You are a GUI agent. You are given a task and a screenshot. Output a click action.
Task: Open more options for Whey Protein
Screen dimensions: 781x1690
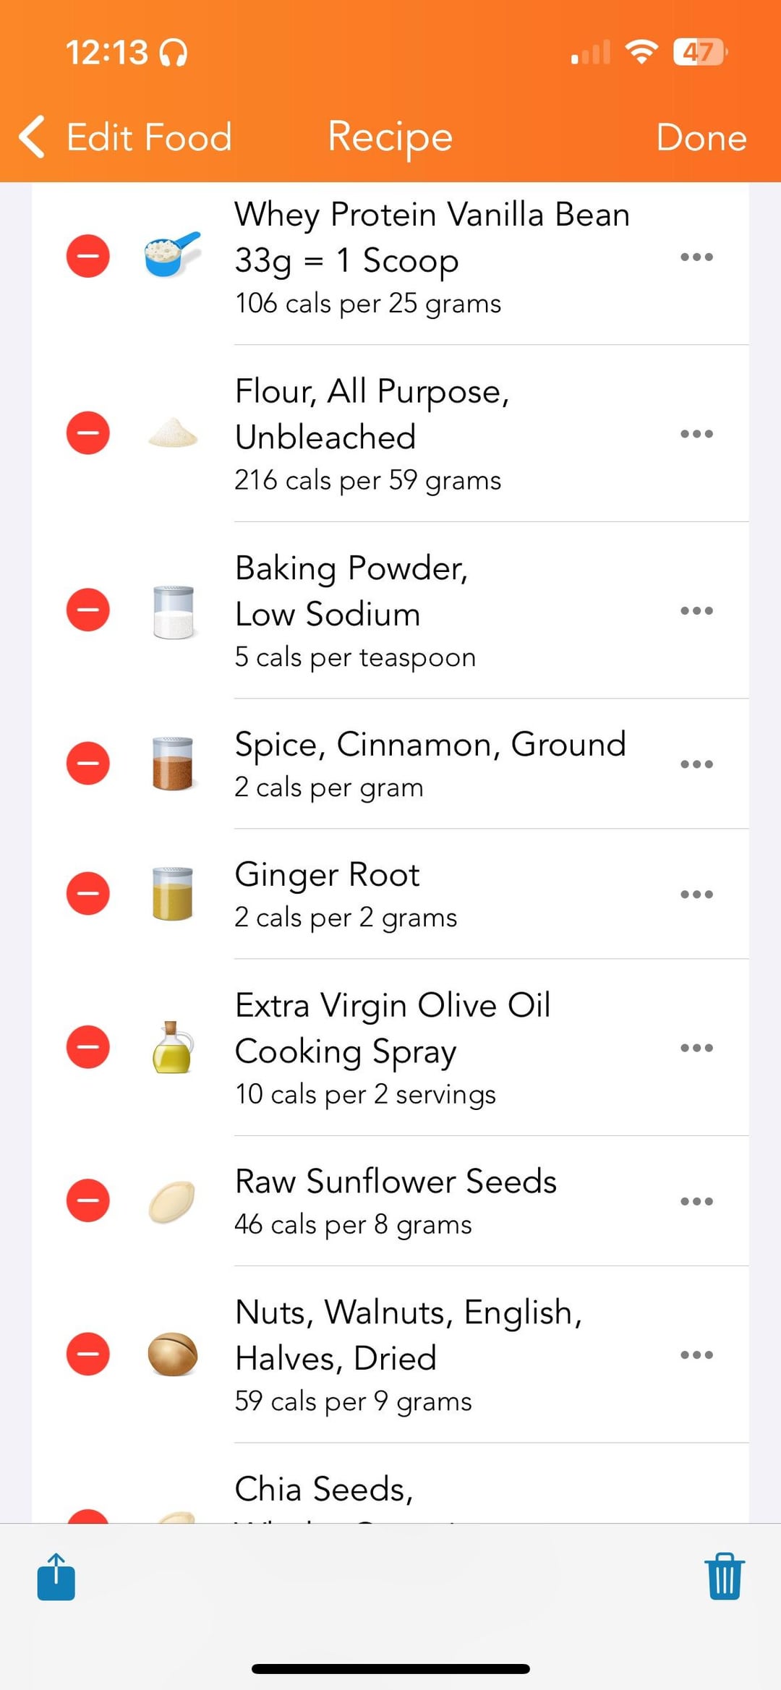[x=696, y=257]
